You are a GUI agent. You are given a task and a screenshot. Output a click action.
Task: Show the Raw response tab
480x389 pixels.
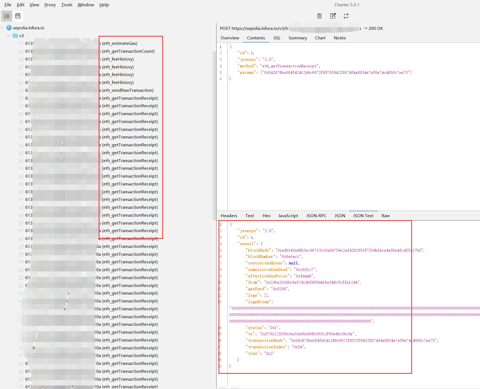point(385,216)
